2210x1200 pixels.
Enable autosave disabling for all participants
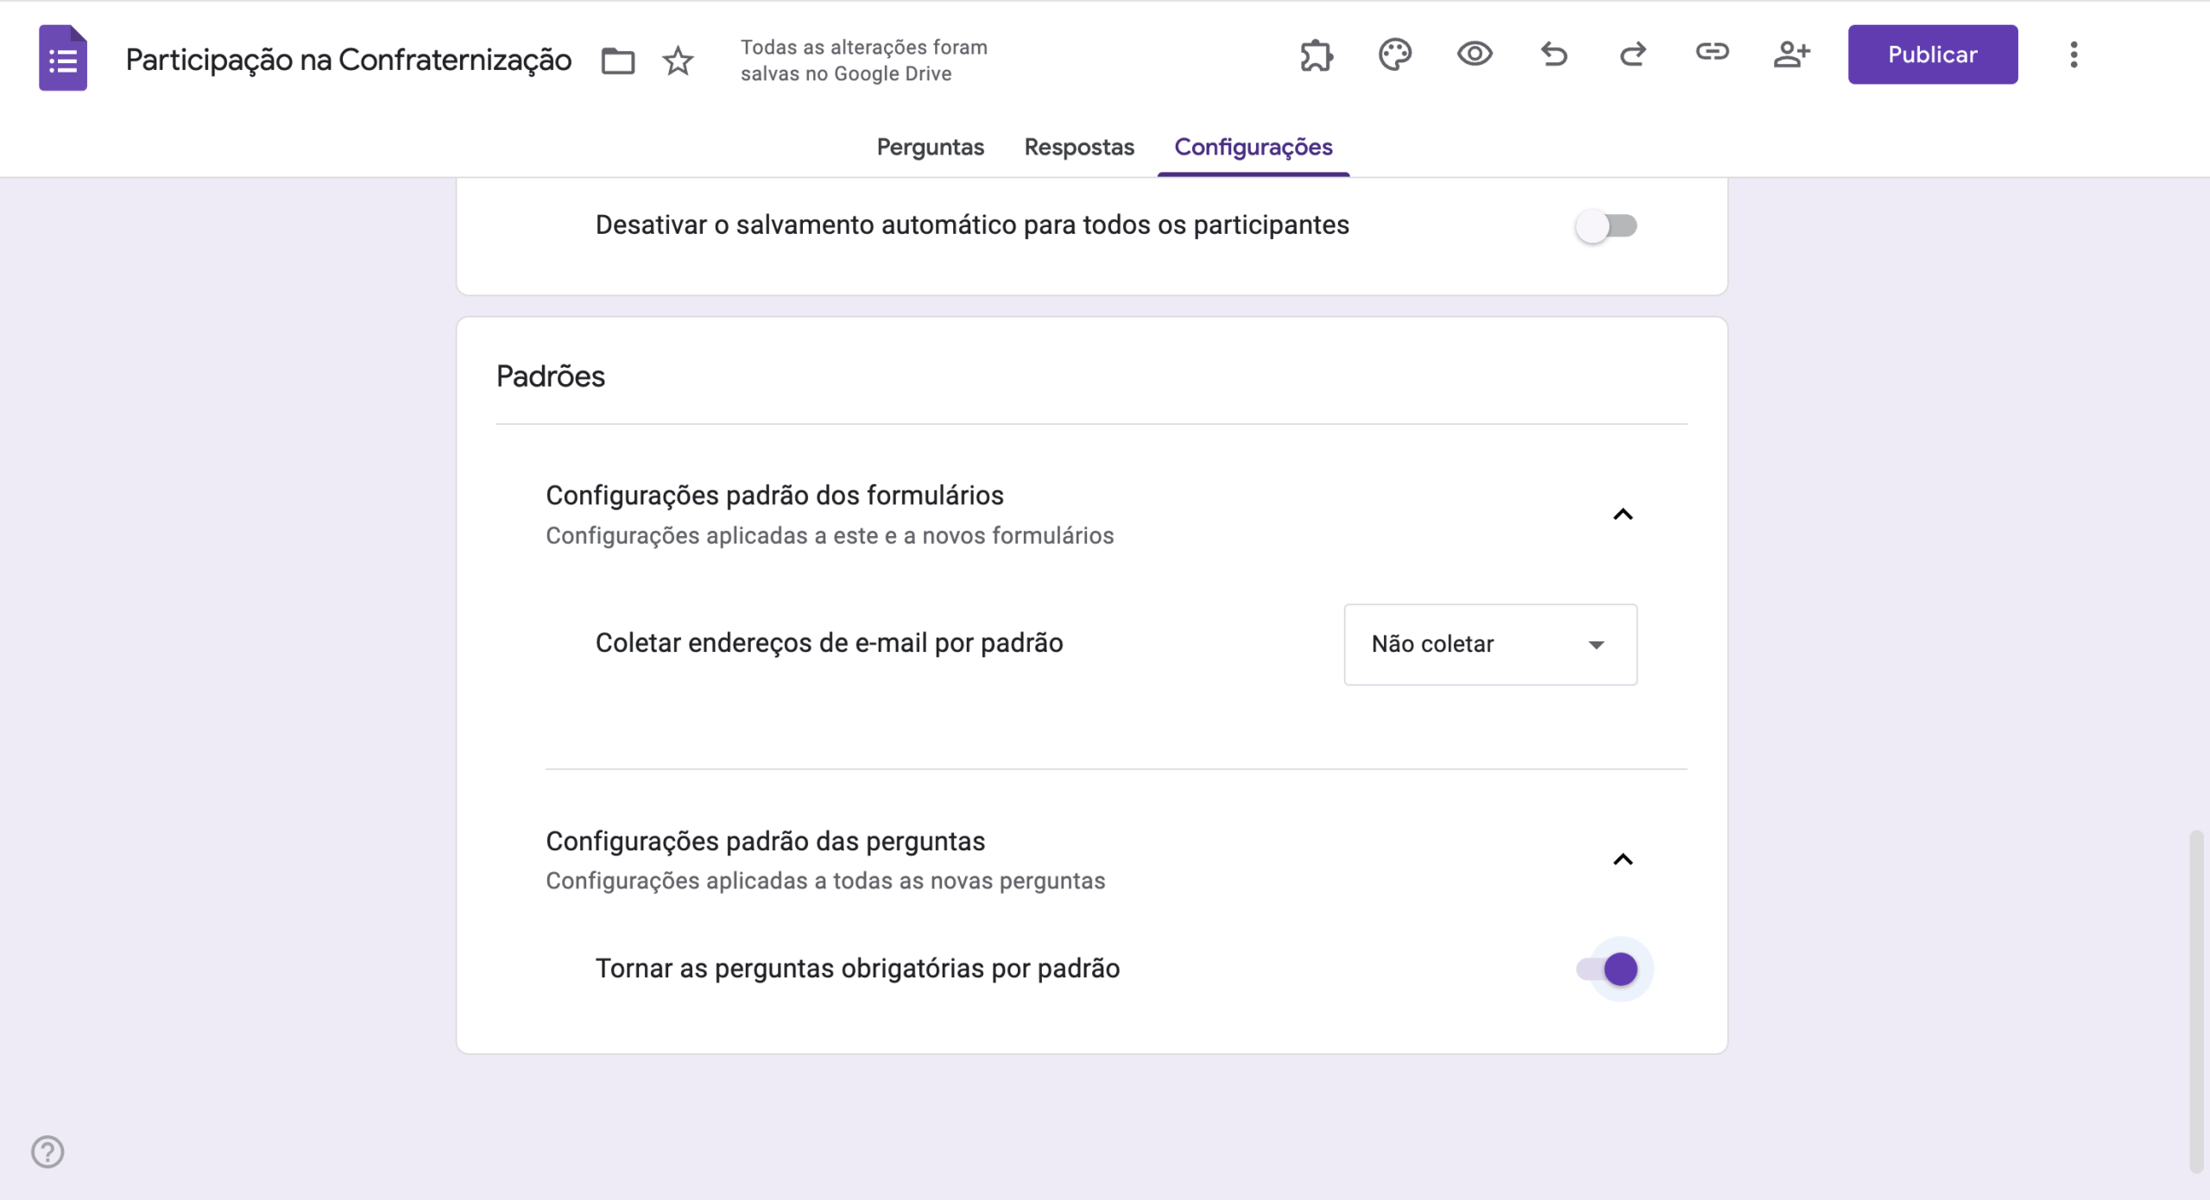pyautogui.click(x=1606, y=225)
